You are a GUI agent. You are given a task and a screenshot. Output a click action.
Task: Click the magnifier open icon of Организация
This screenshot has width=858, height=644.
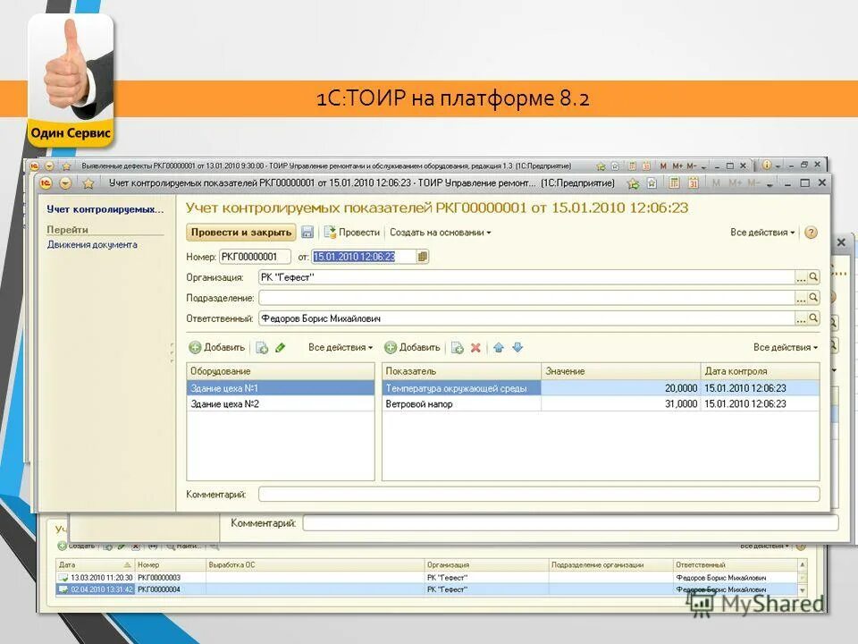(x=813, y=277)
